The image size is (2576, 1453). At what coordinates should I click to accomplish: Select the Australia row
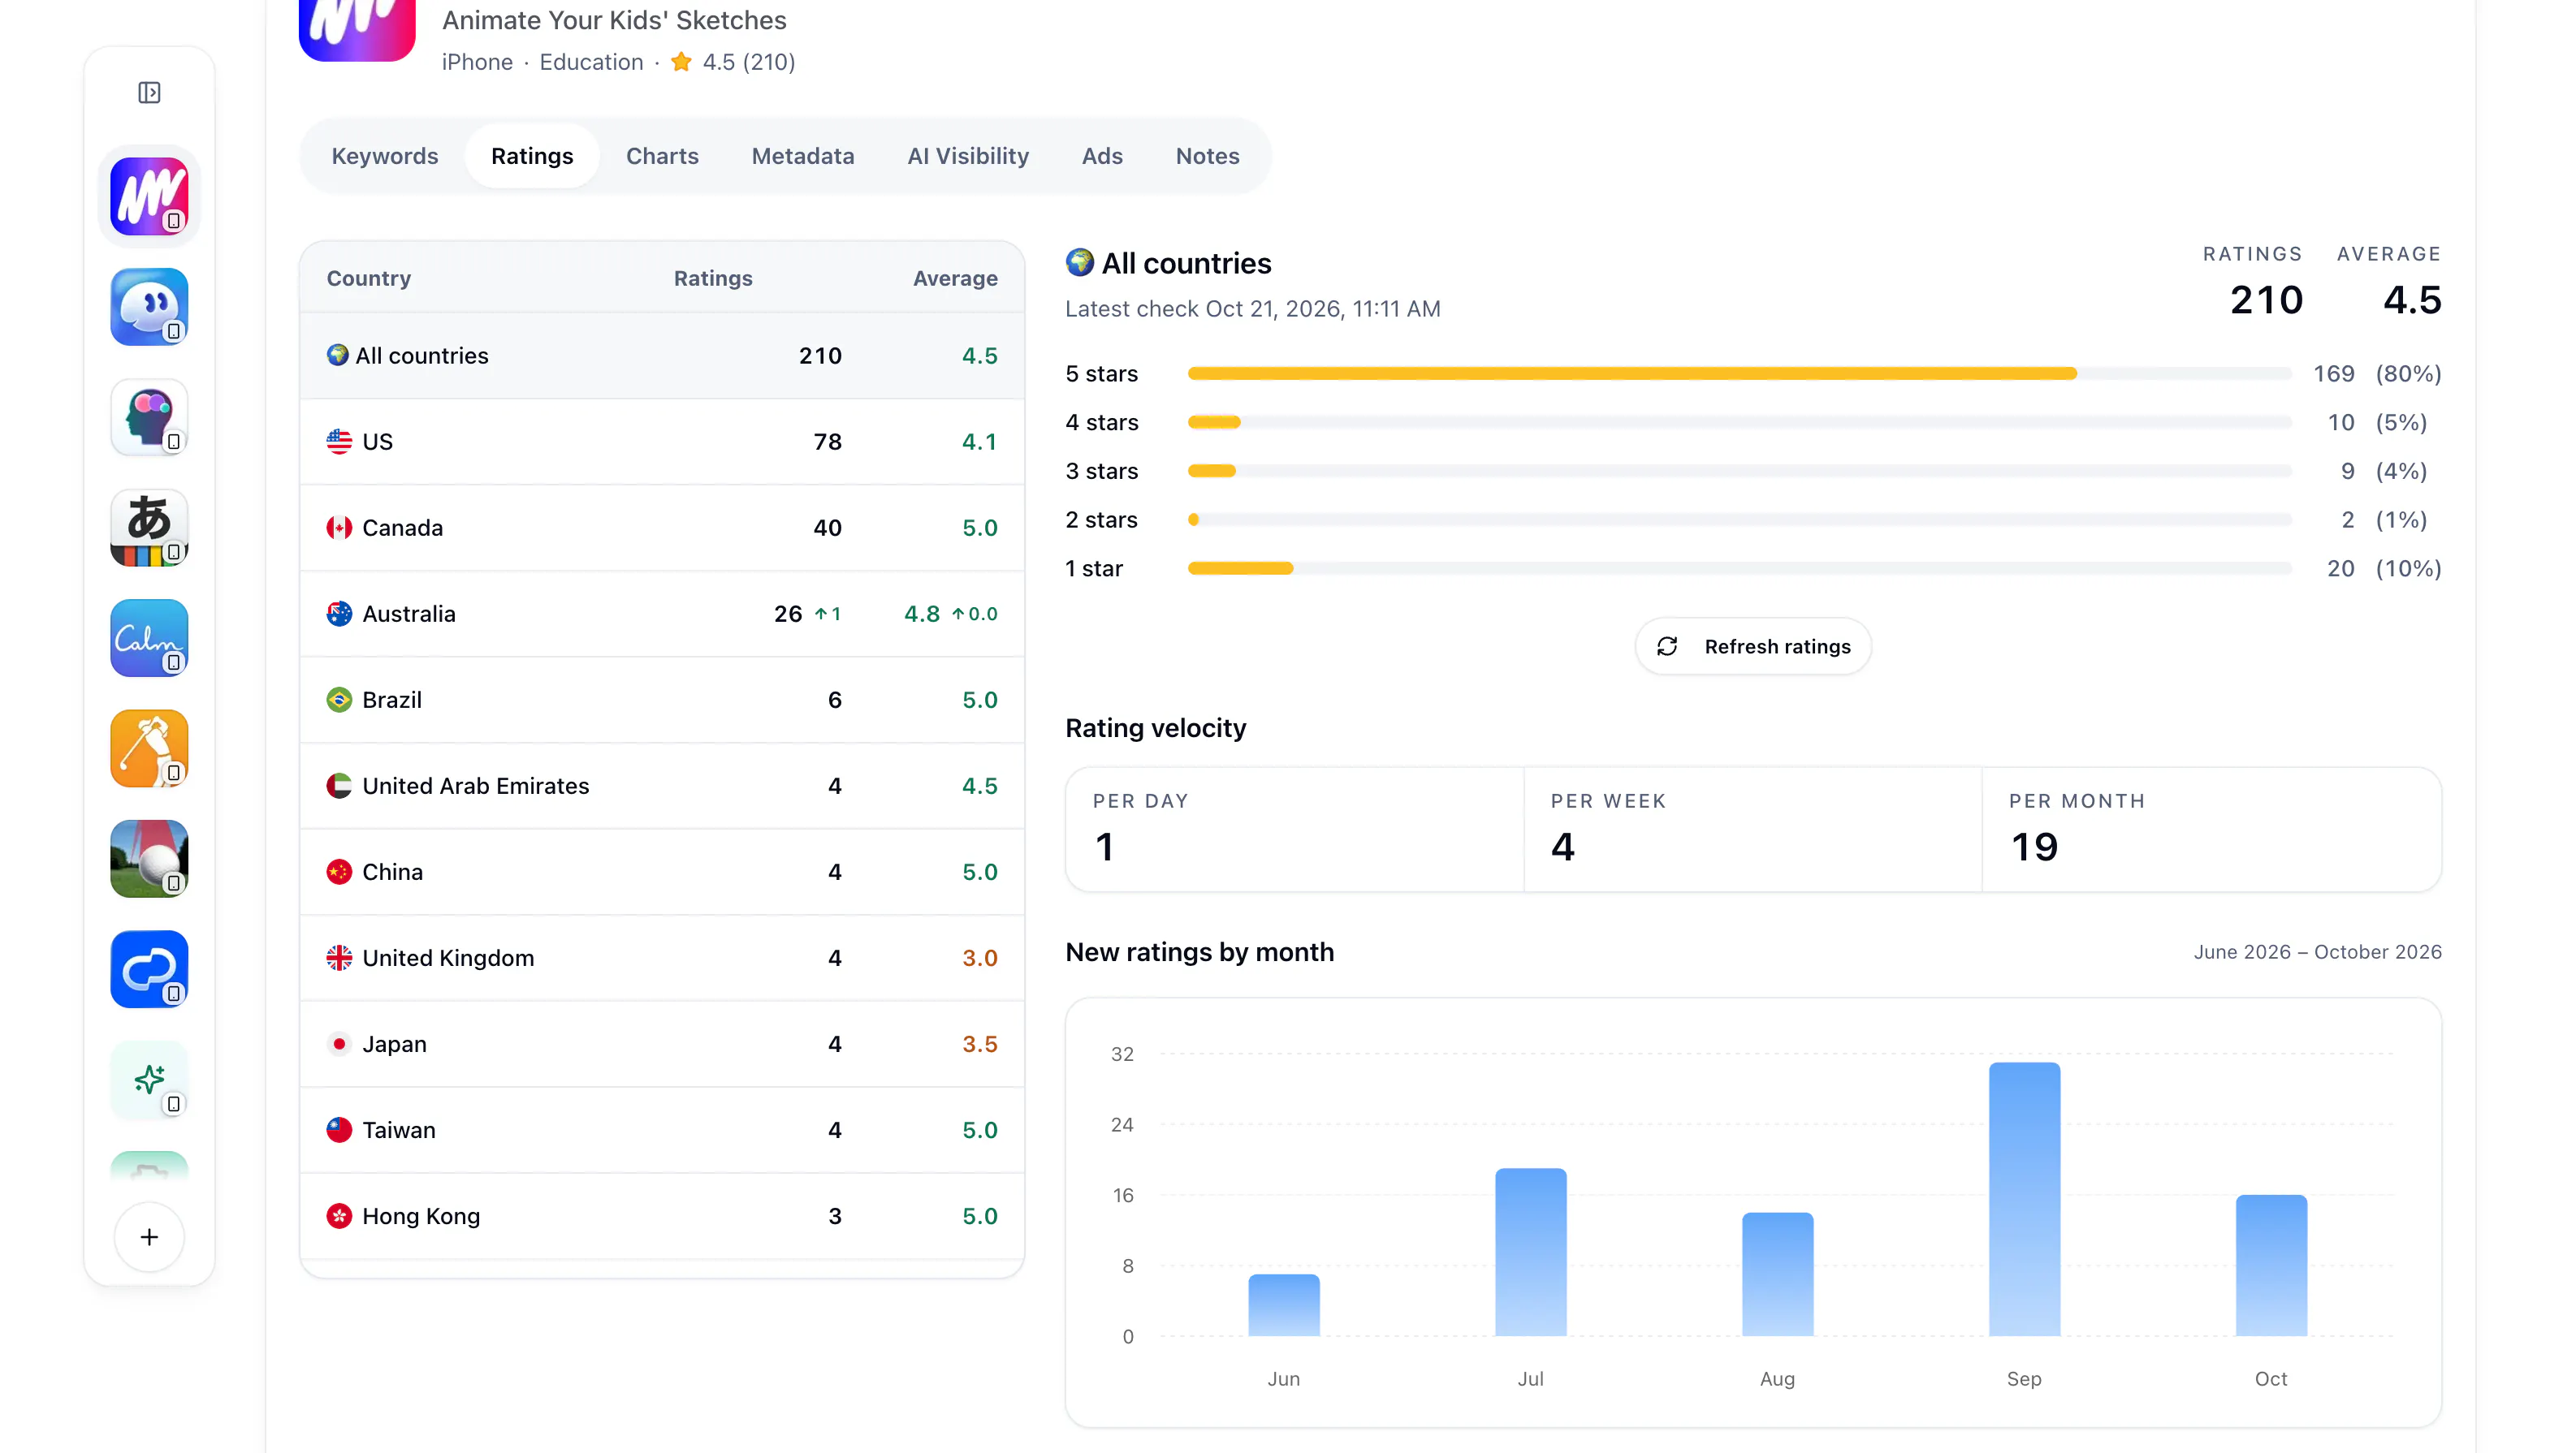tap(662, 614)
